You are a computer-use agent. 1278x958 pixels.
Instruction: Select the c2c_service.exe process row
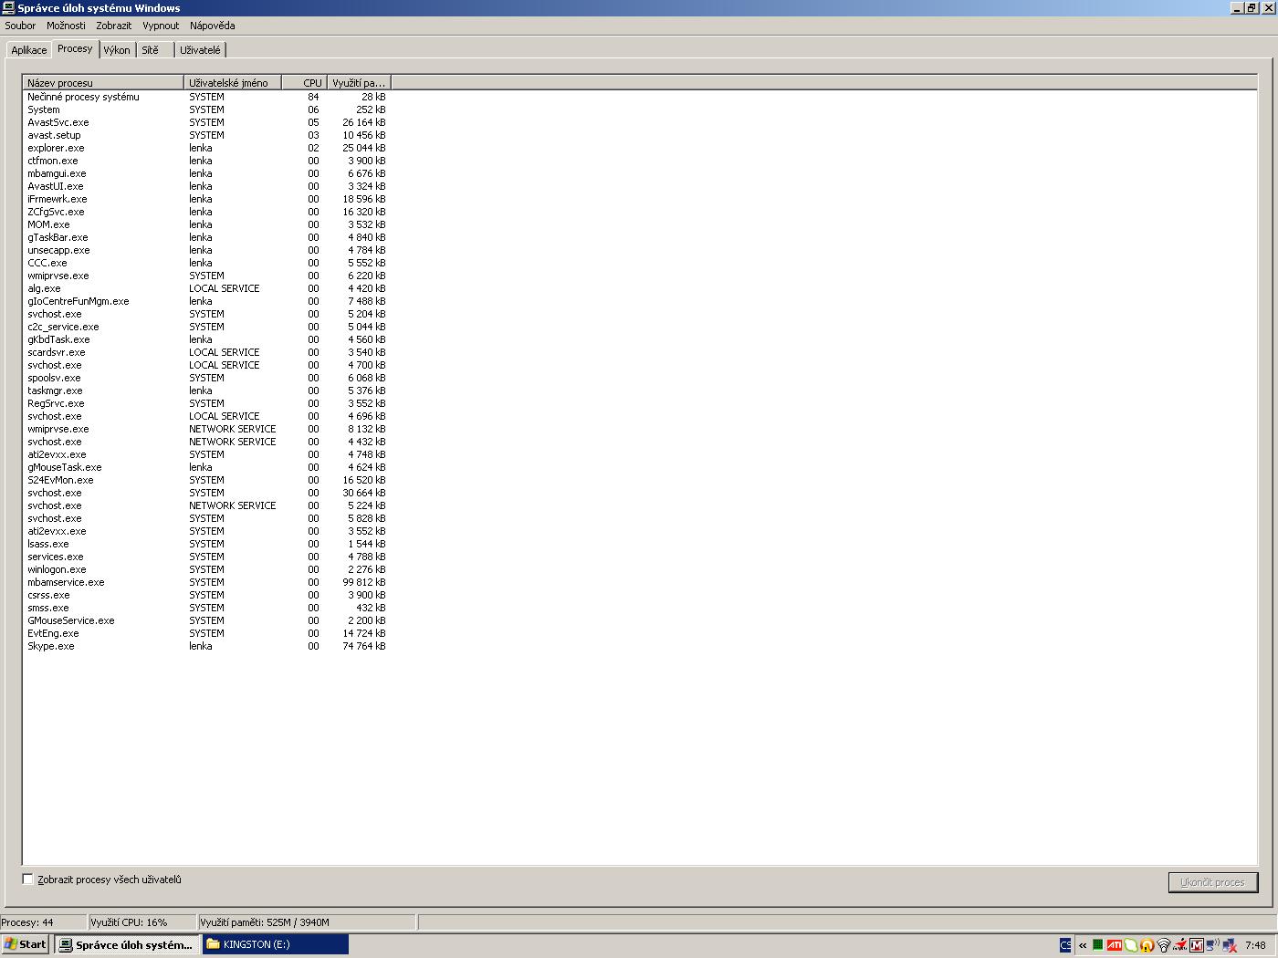point(206,327)
